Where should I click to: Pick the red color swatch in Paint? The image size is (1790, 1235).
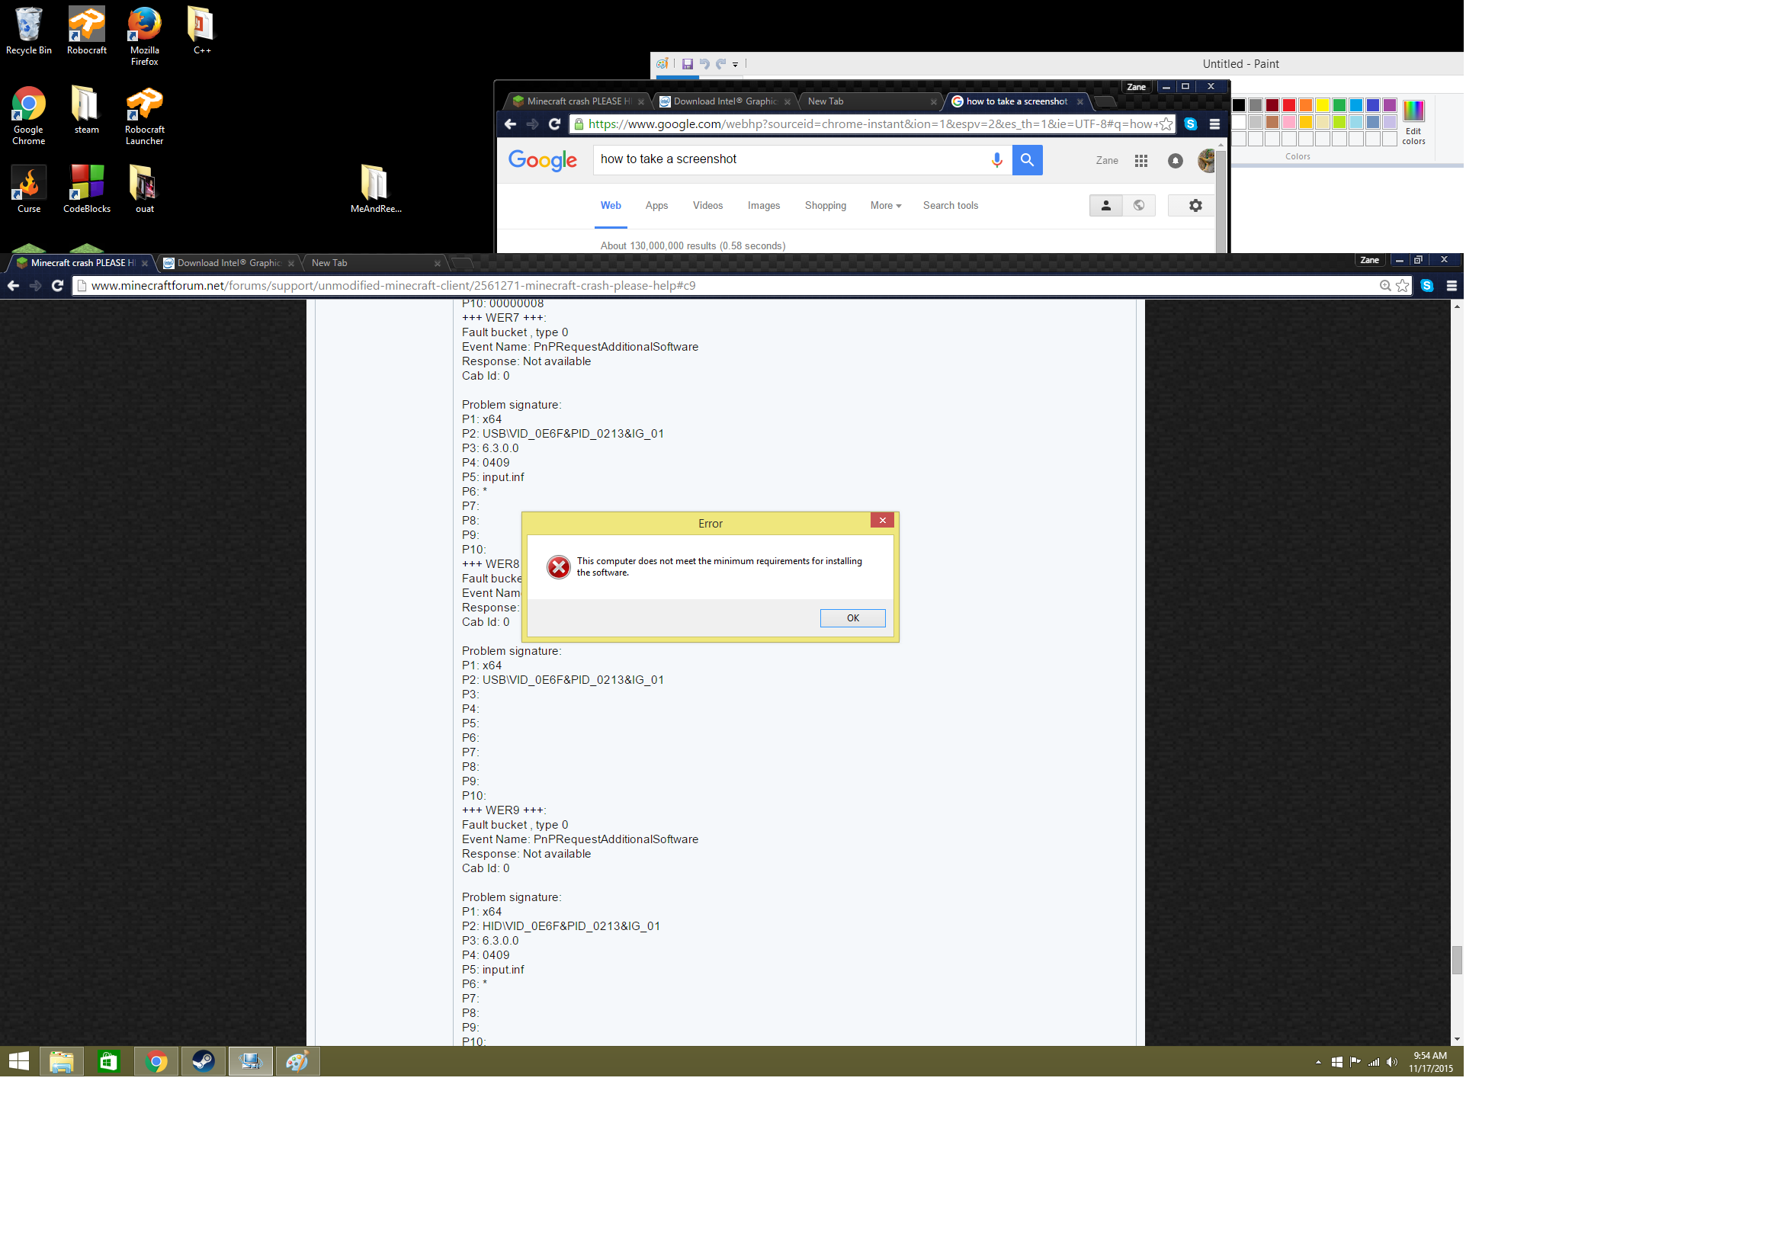(x=1288, y=105)
